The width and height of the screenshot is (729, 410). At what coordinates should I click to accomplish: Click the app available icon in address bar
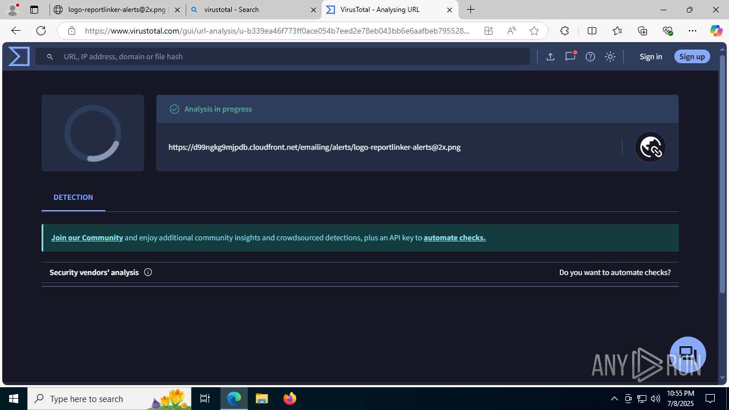(x=489, y=31)
